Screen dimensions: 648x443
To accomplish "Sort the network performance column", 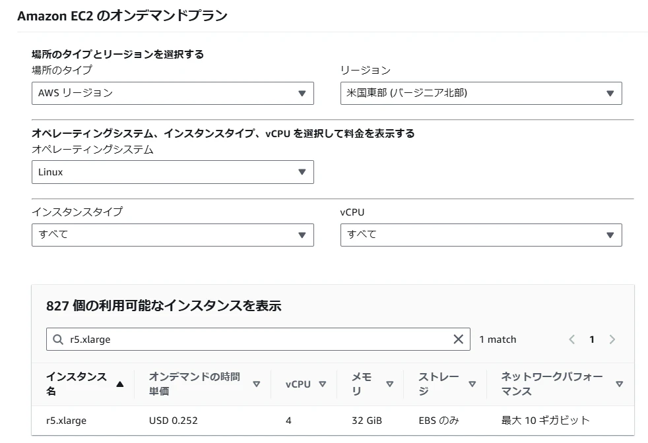I will point(619,384).
